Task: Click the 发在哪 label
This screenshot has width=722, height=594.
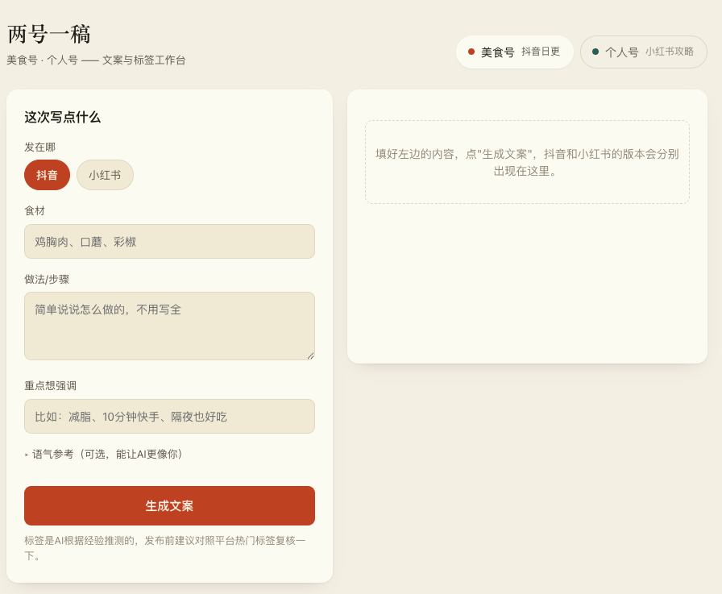Action: (40, 147)
